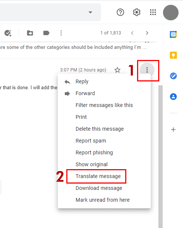Click the '3:07 PM (2 hours ago)' timestamp

pyautogui.click(x=83, y=70)
